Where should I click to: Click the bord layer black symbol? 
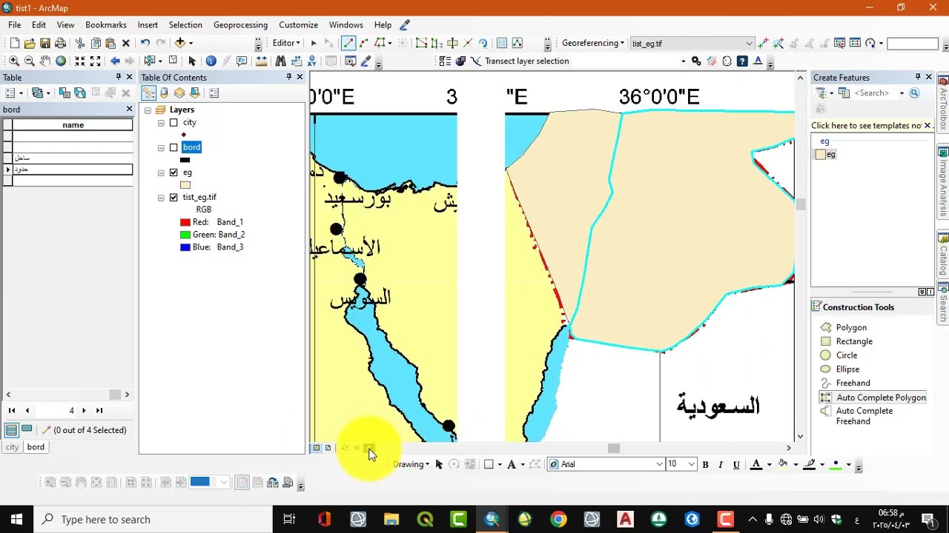click(x=185, y=160)
